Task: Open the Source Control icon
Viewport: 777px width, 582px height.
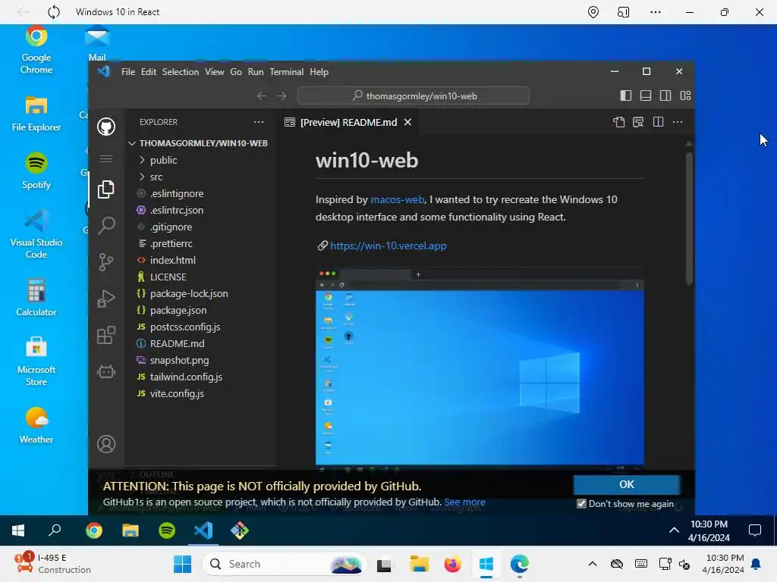Action: click(106, 262)
